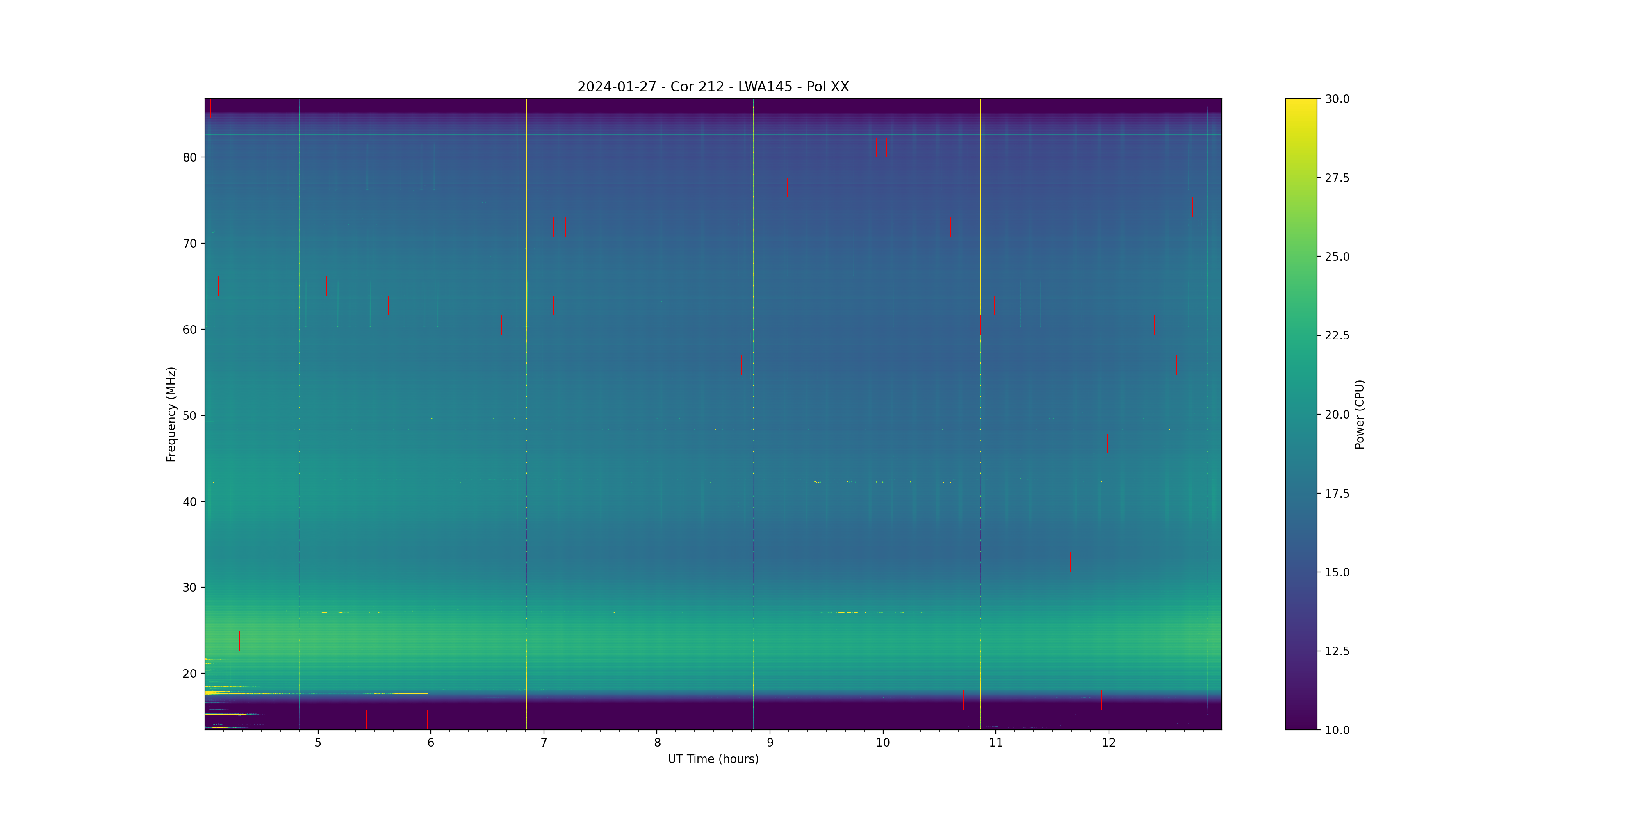1640x820 pixels.
Task: Click x-axis tick label 8
Action: coord(657,743)
